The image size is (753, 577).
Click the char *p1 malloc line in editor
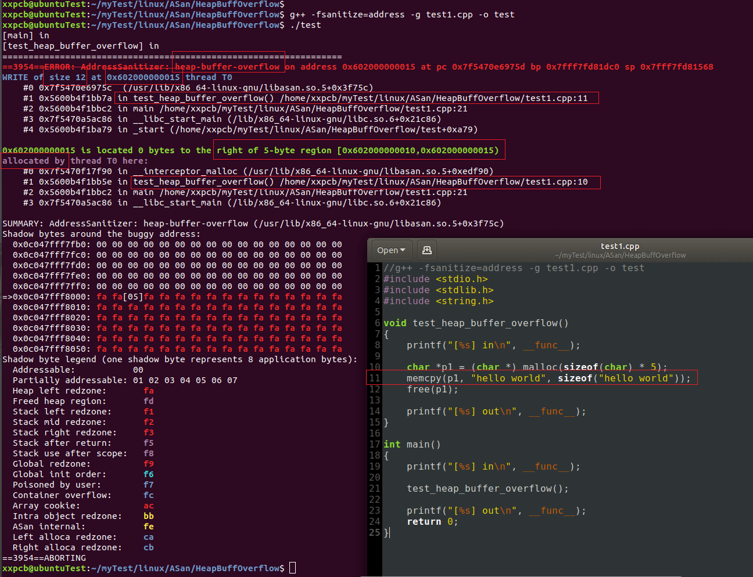click(x=537, y=367)
